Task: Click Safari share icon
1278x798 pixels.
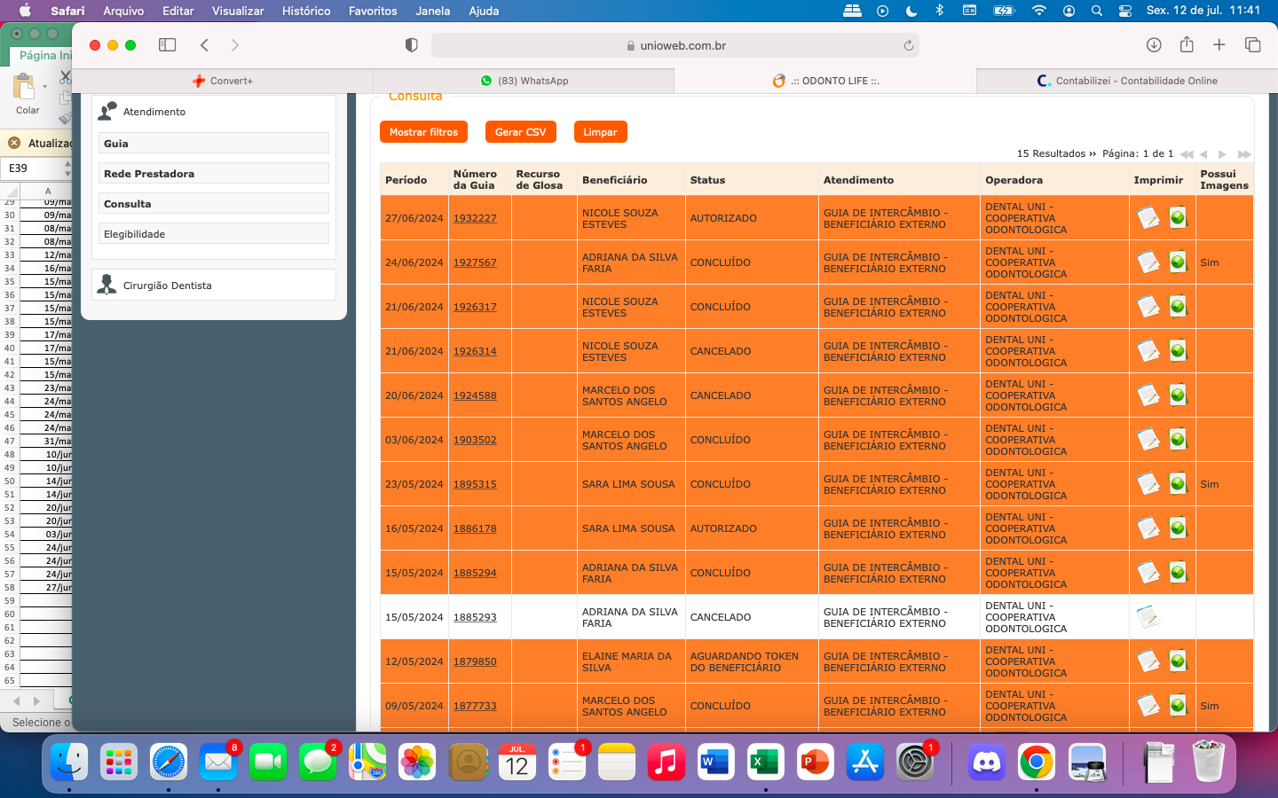Action: pyautogui.click(x=1187, y=45)
